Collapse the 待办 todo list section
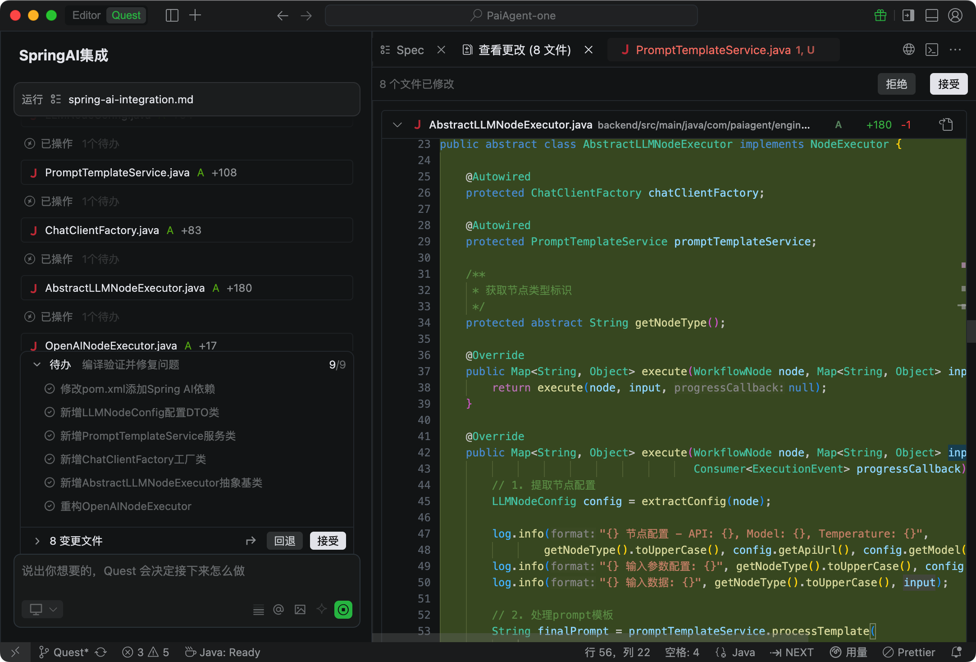This screenshot has width=976, height=662. click(x=37, y=364)
